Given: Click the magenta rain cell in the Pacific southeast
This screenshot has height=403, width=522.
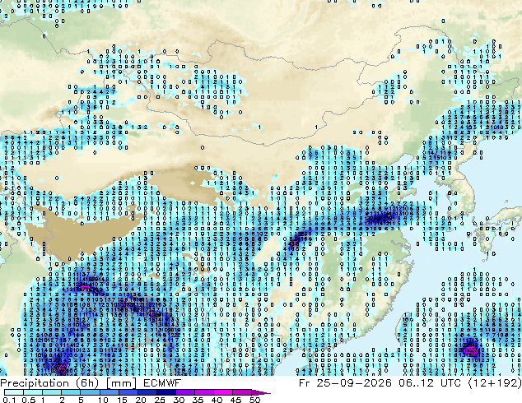Looking at the screenshot, I should (x=470, y=350).
